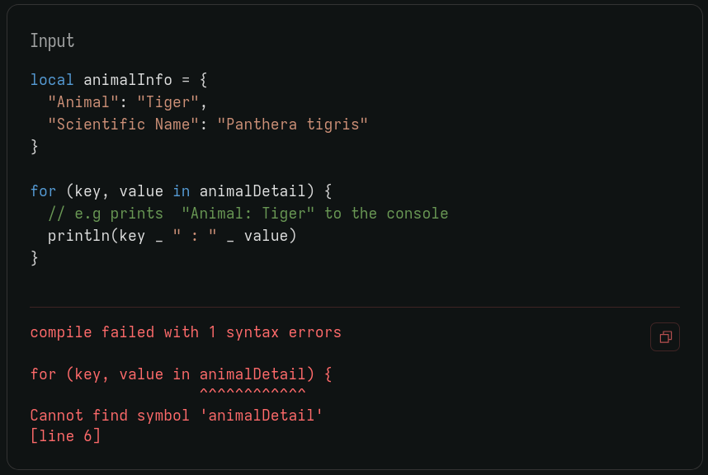
Task: Click the caret underline error markers
Action: tap(253, 393)
